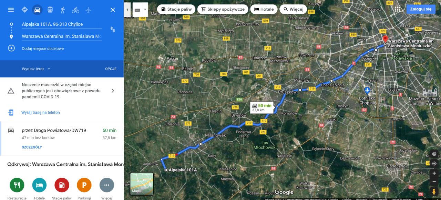This screenshot has width=441, height=200.
Task: Toggle the Mapa layer thumbnail
Action: (x=142, y=184)
